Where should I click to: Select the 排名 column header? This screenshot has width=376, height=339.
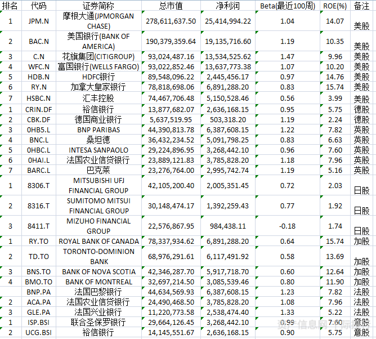tap(10, 6)
